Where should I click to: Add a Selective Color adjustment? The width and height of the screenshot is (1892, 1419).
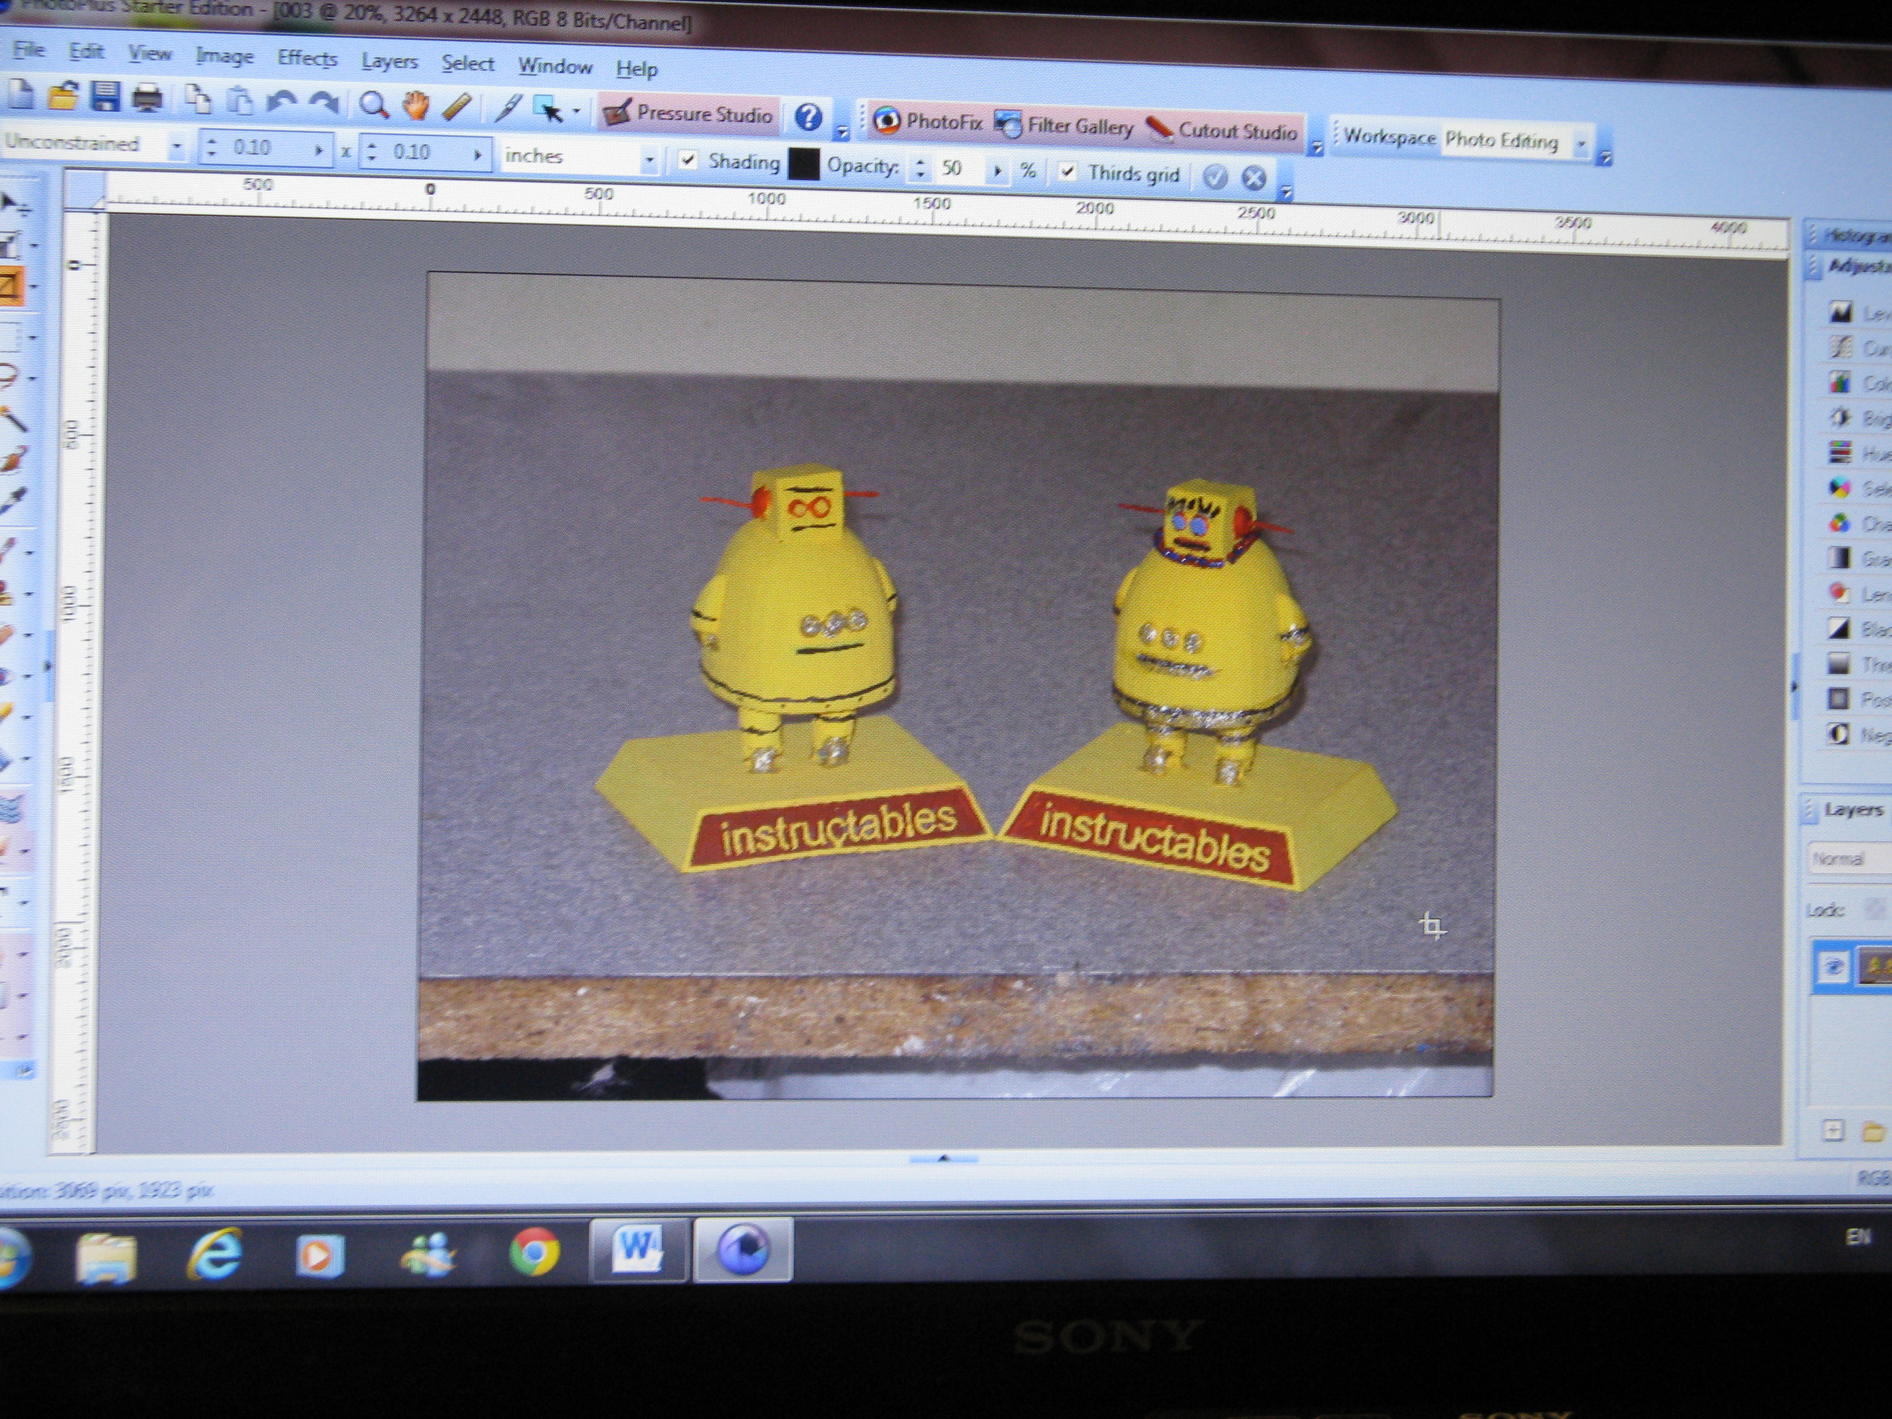coord(1840,487)
